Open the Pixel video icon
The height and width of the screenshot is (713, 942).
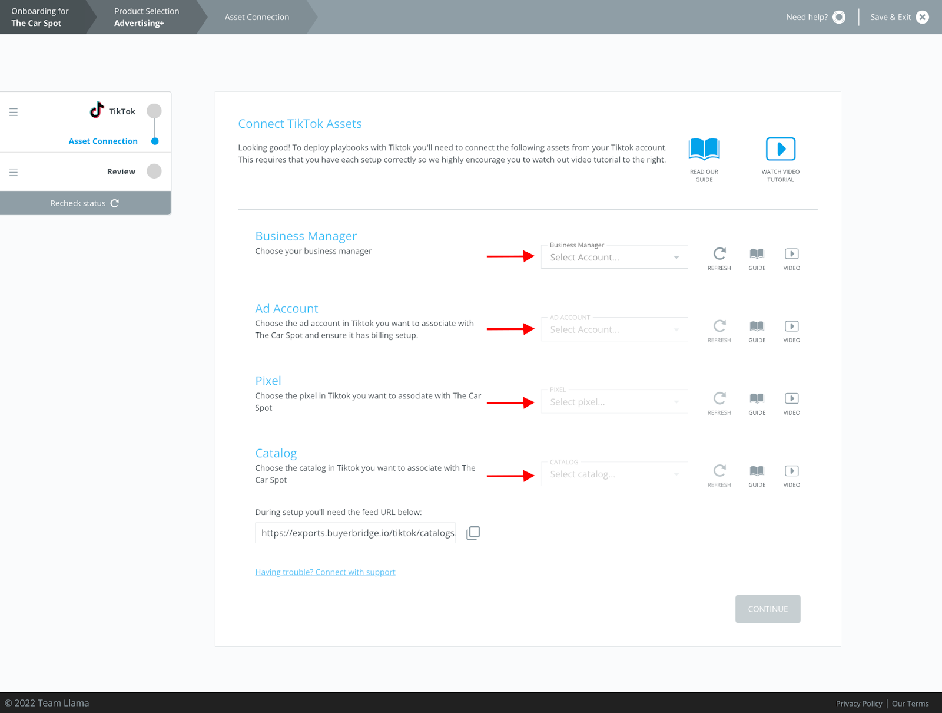(x=792, y=398)
